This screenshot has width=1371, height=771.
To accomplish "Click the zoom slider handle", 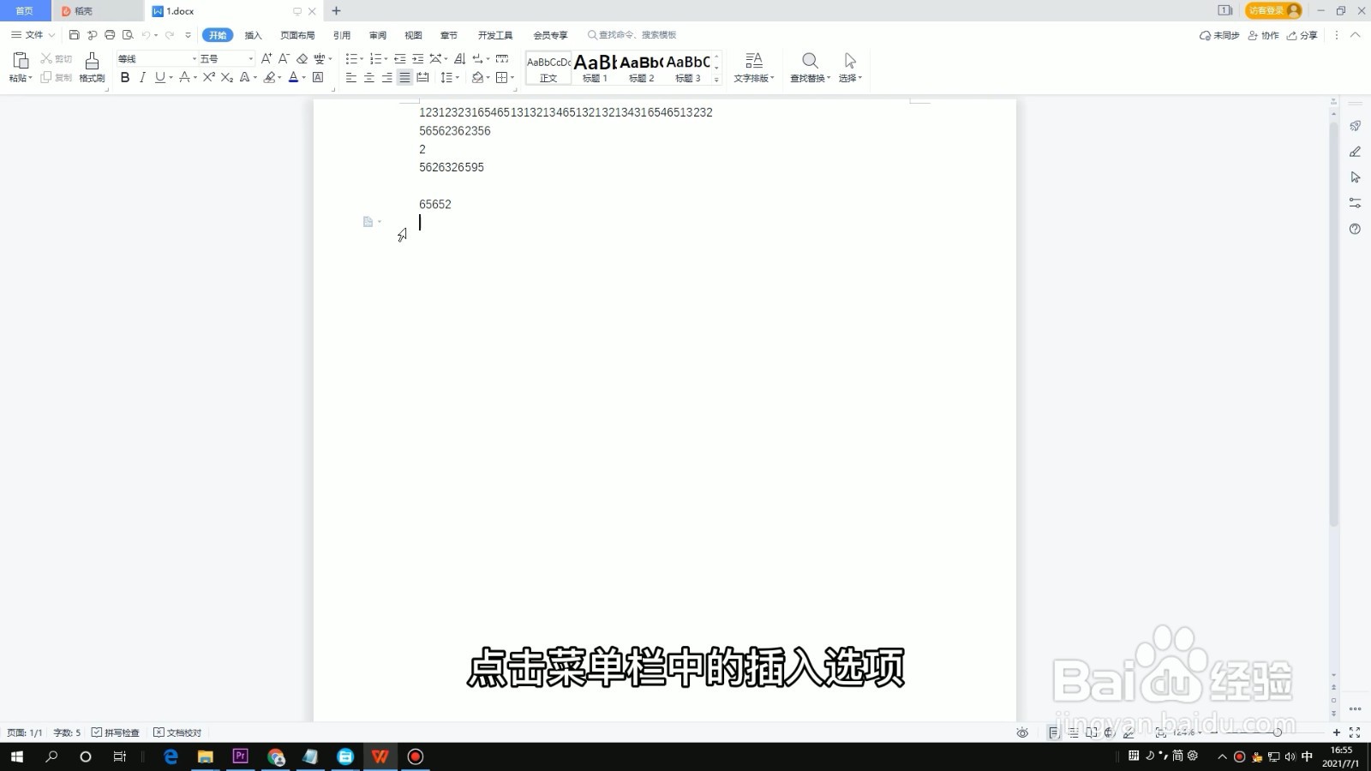I will tap(1277, 732).
